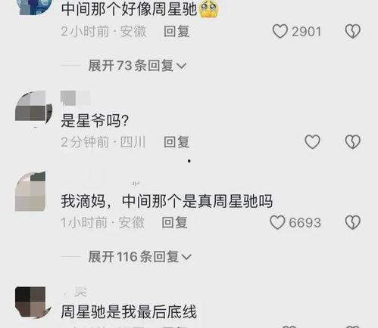Tap broken heart on 是星爷吗? comment
Screen dimensions: 378x328
(x=353, y=141)
